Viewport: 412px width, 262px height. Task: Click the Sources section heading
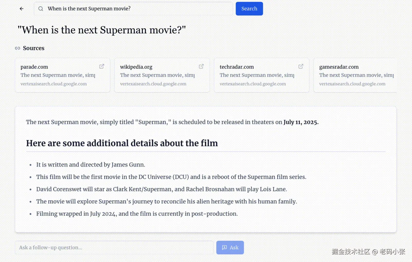coord(34,48)
